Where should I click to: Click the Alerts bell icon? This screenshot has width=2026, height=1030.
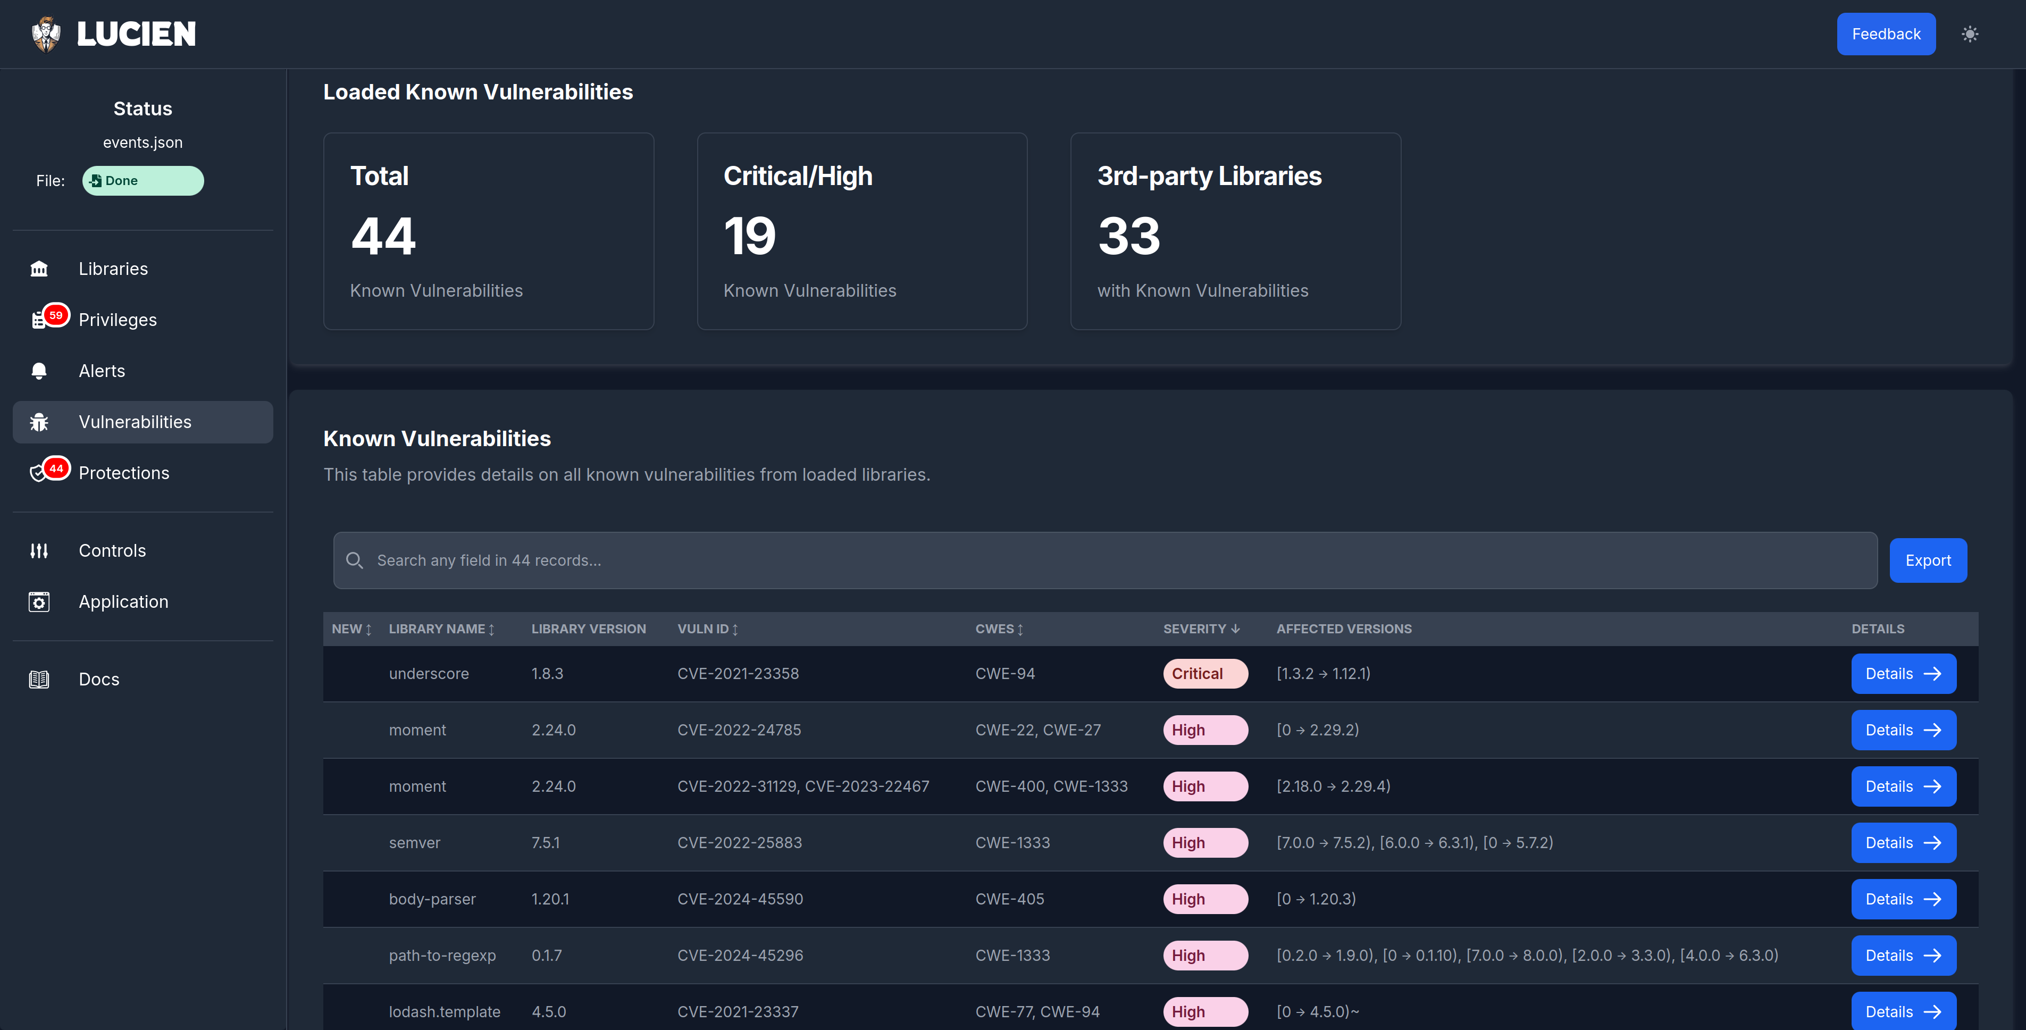point(38,371)
